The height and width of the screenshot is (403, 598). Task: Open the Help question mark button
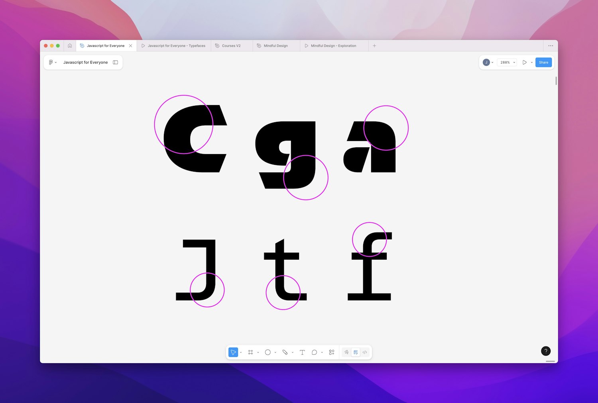tap(545, 351)
